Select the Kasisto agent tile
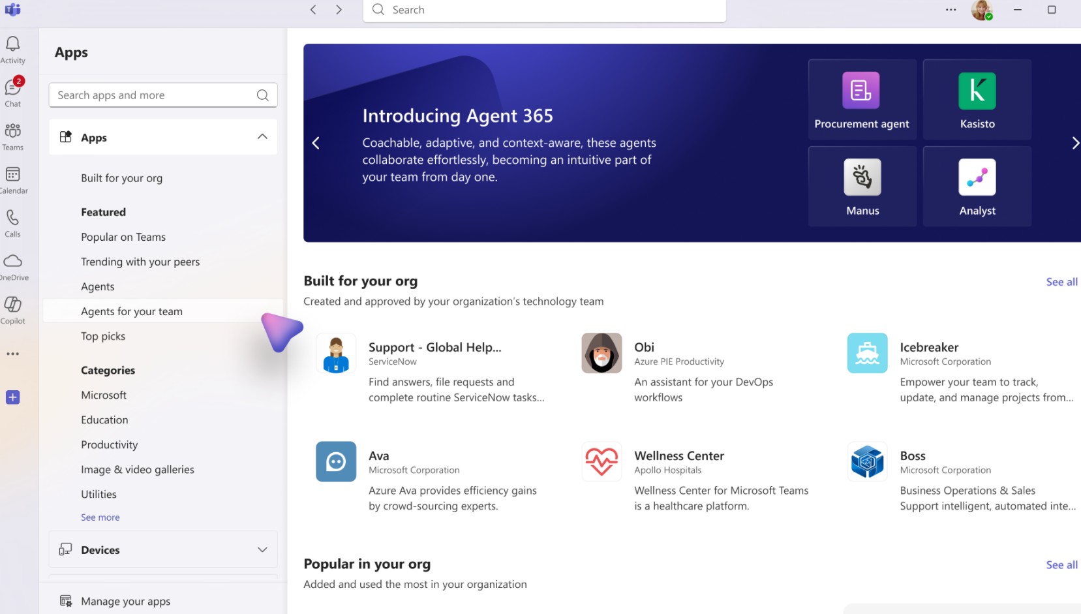 tap(977, 99)
